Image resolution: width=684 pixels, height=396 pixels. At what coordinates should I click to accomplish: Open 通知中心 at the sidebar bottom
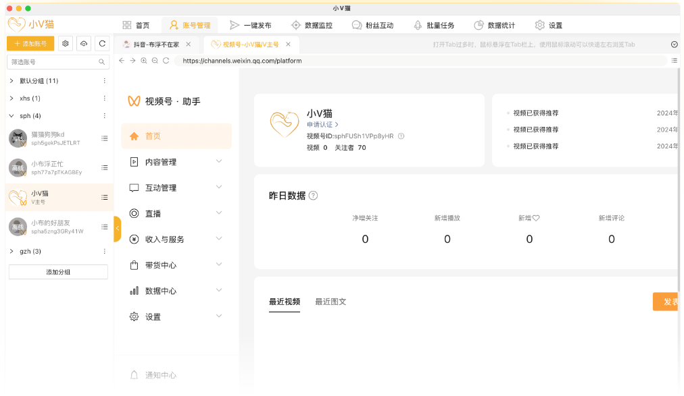click(x=153, y=375)
